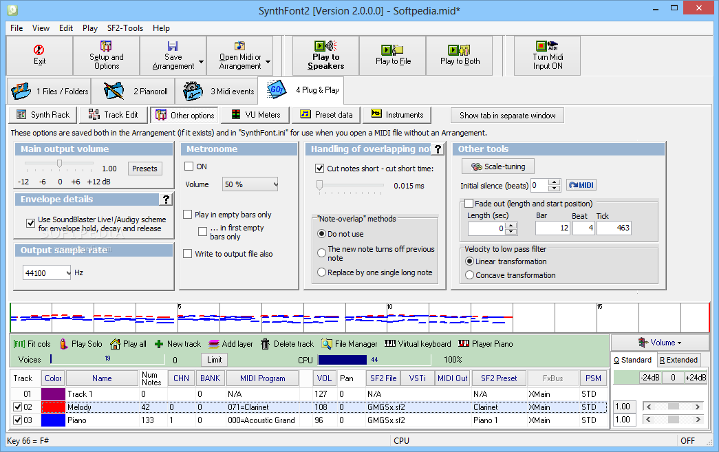Switch to 3 Midi events tab
Screen dimensions: 719x452
tap(217, 92)
